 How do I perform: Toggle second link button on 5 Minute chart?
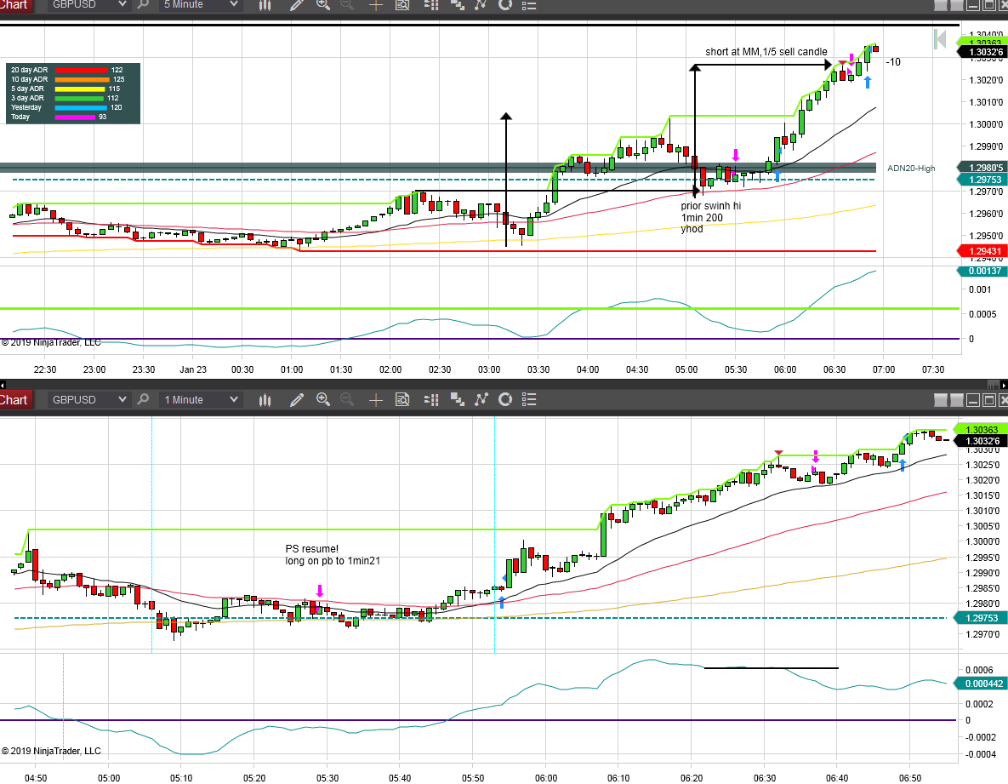[x=957, y=5]
